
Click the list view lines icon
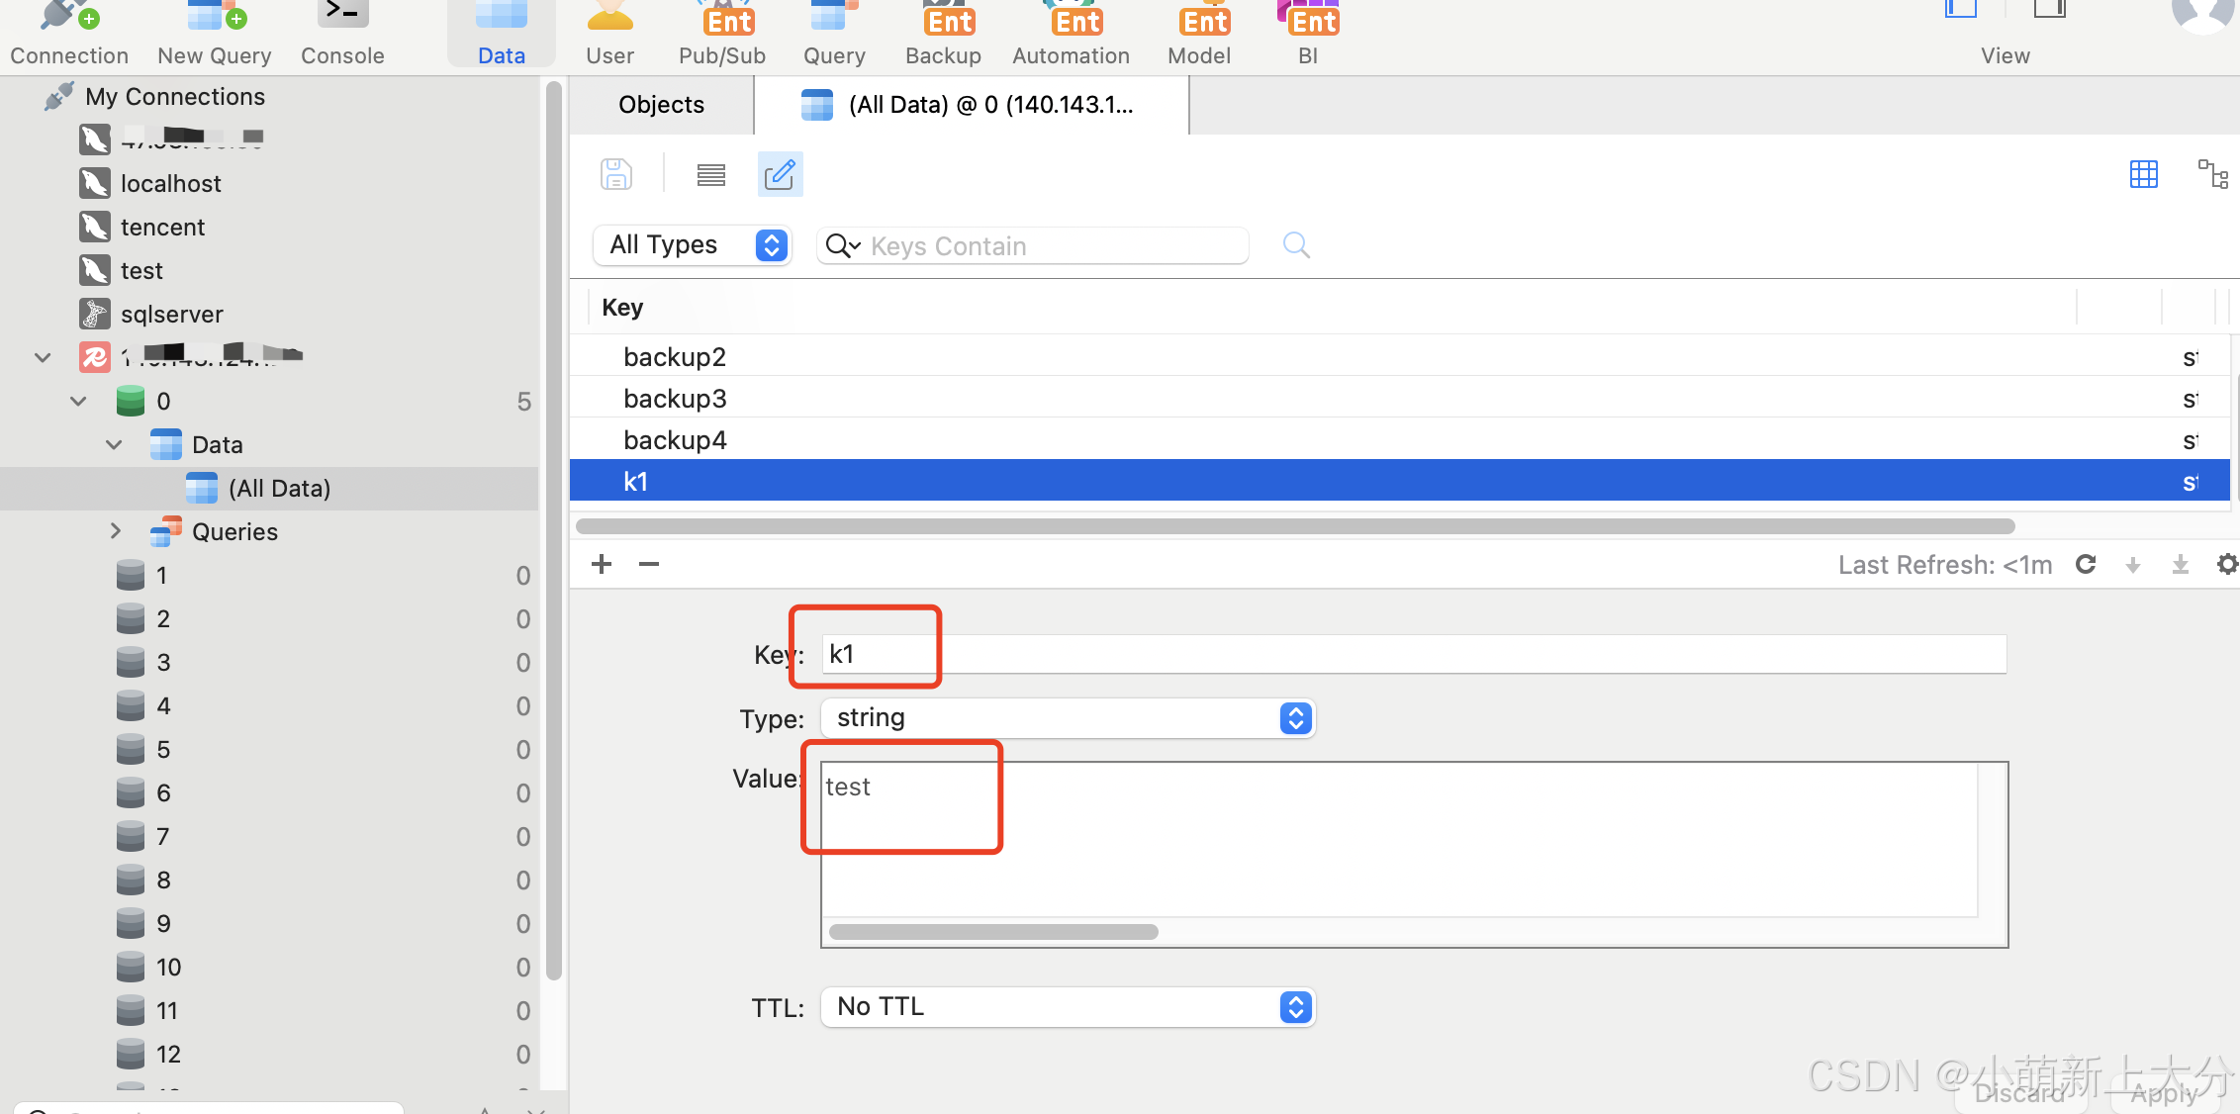point(711,175)
